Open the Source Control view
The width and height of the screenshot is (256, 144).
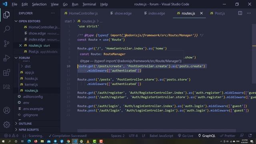point(6,44)
